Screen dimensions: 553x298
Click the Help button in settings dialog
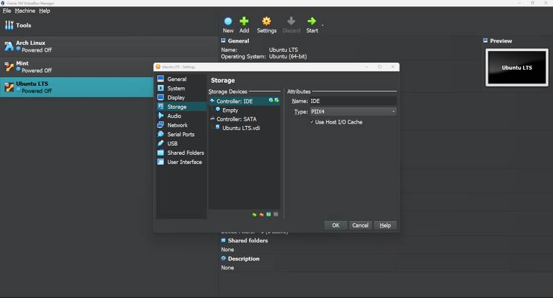point(385,226)
